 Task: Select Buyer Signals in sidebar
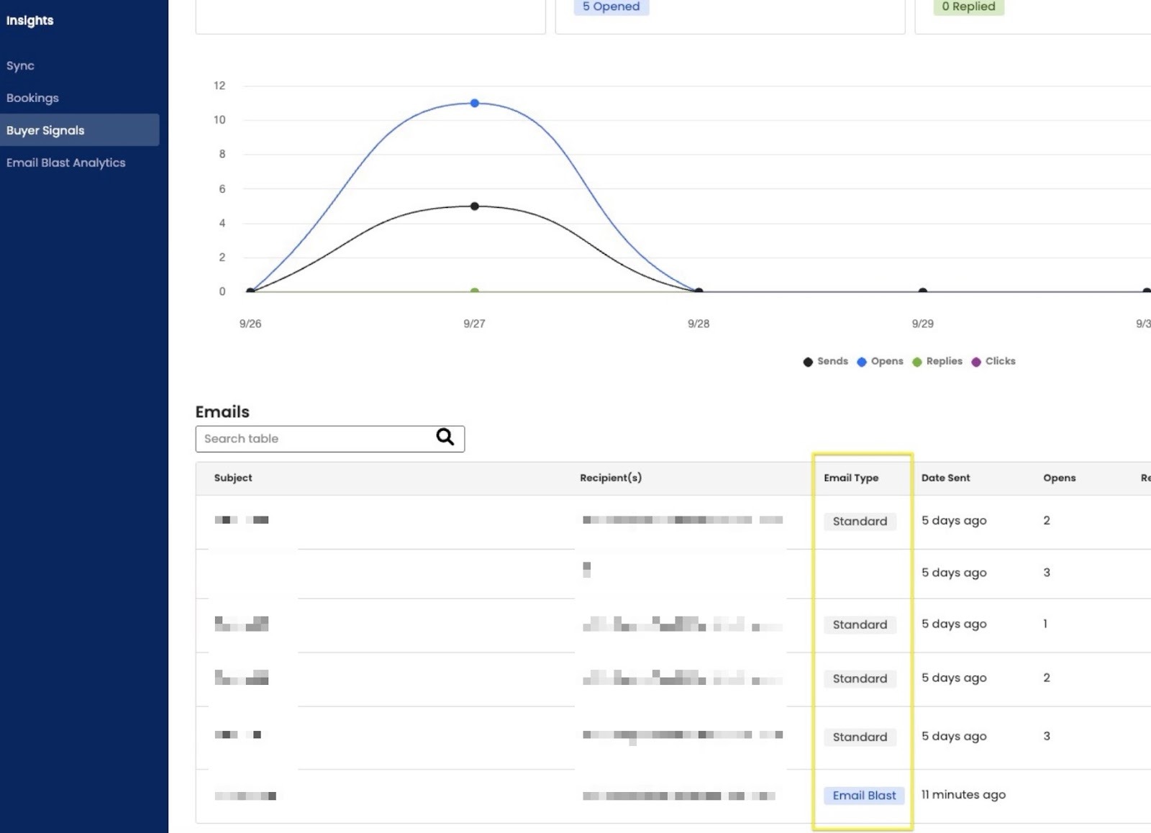(x=45, y=130)
